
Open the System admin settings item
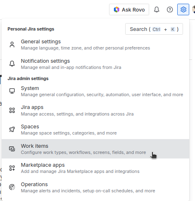click(95, 91)
